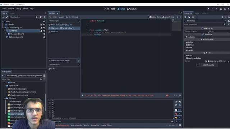Open the Script property dropdown arrow
The image size is (230, 129).
tap(229, 61)
